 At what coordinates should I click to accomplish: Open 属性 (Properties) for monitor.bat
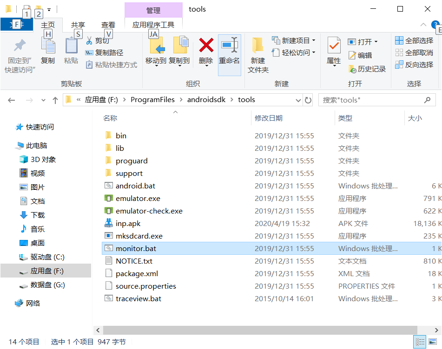tap(333, 52)
